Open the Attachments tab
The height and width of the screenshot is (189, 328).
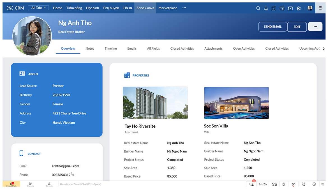(x=213, y=49)
